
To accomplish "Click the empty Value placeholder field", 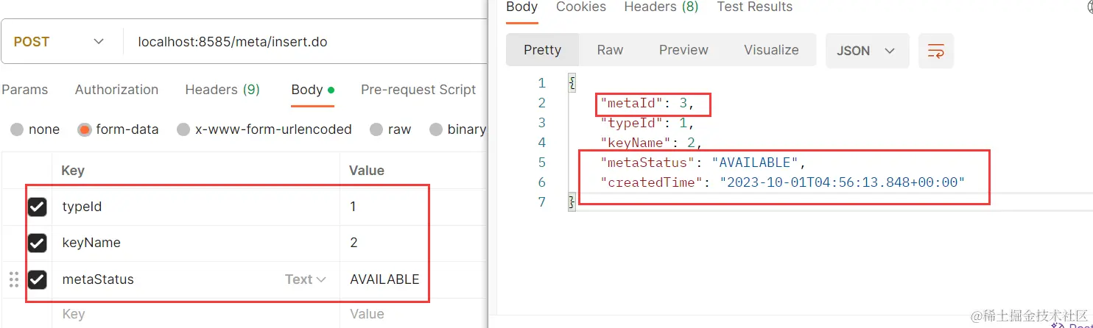I will pos(414,314).
